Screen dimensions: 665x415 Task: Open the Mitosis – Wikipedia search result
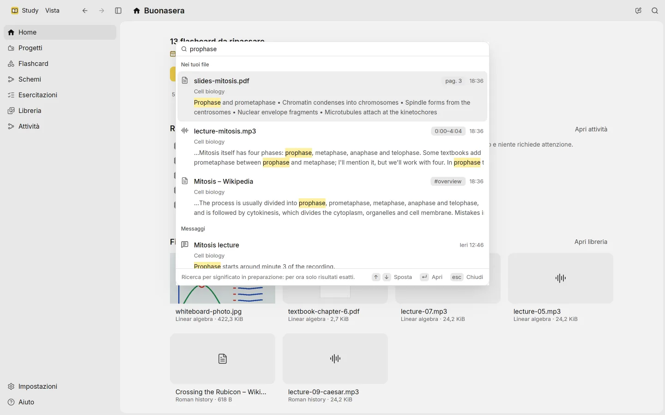point(332,197)
